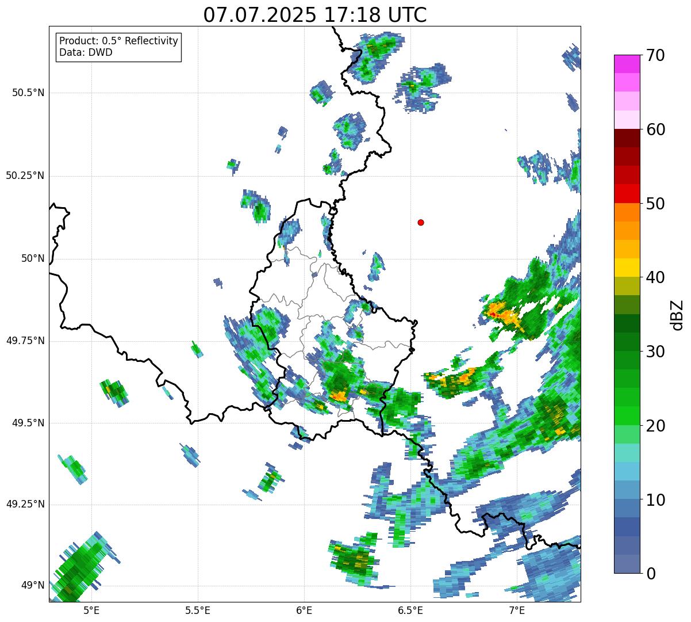The image size is (691, 622).
Task: Click the latitude label '50.25°N'
Action: [25, 175]
